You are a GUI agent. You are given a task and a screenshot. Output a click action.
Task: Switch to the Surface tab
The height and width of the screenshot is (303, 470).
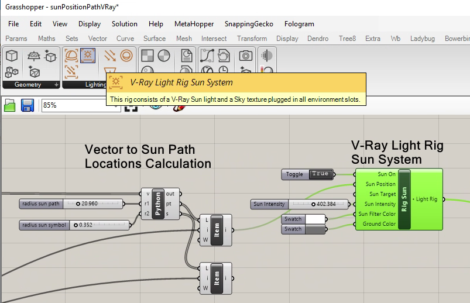155,39
